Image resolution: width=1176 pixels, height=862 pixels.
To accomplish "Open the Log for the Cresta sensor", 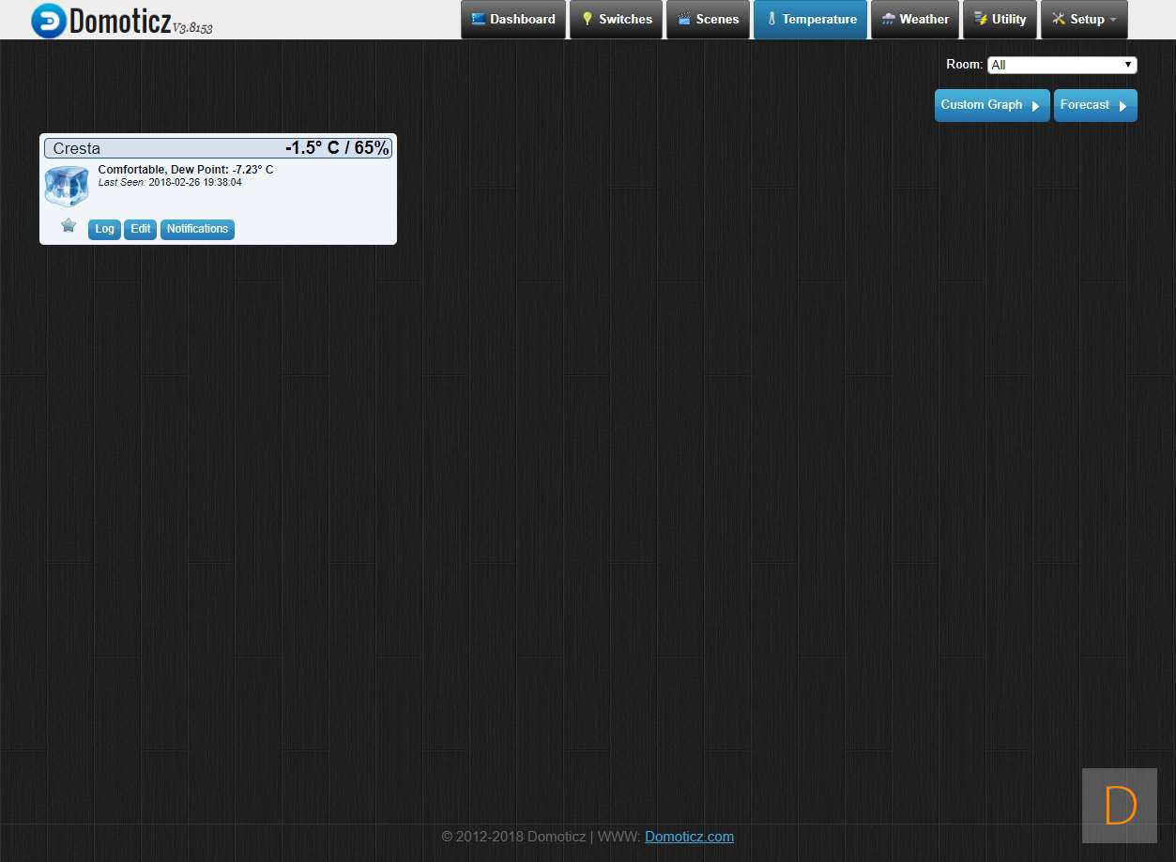I will 104,229.
